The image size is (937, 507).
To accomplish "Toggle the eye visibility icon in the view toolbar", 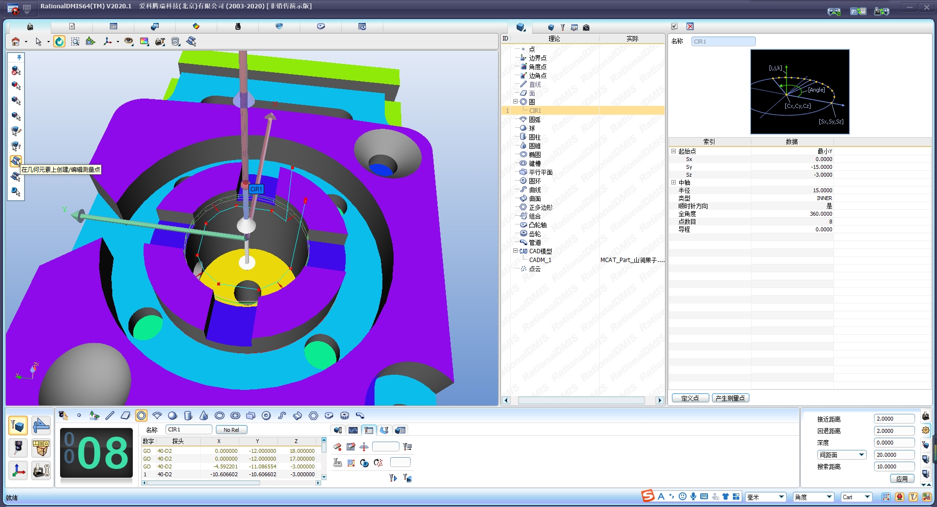I will [128, 41].
